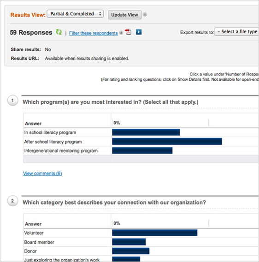Click the question 1 number badge

12,101
